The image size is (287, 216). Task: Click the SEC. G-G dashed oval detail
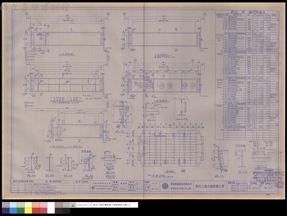(x=181, y=108)
